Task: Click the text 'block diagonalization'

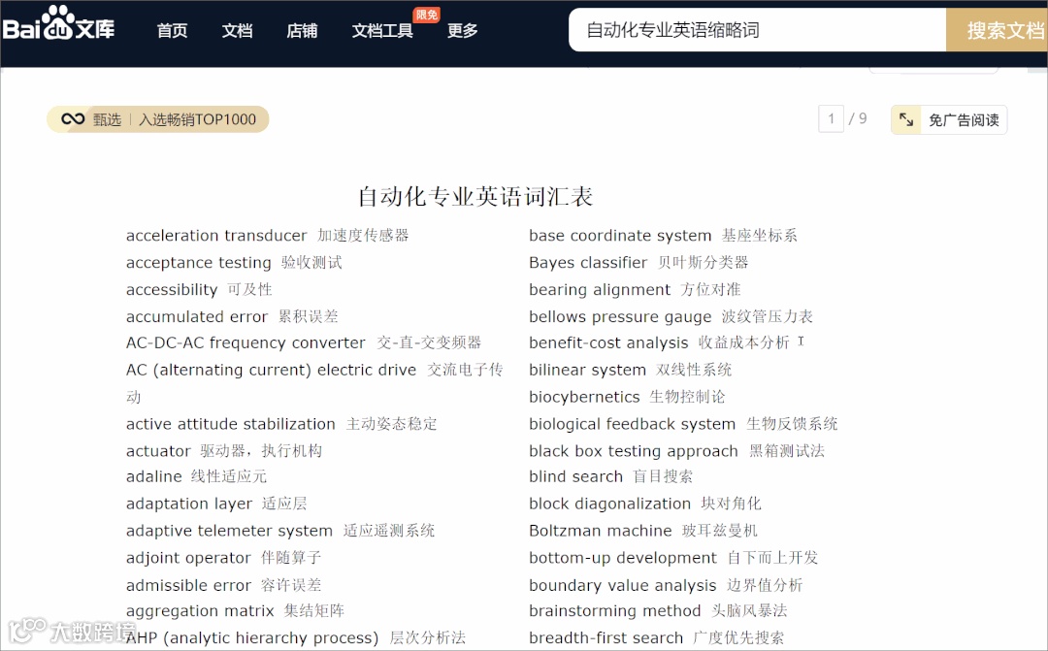Action: tap(609, 504)
